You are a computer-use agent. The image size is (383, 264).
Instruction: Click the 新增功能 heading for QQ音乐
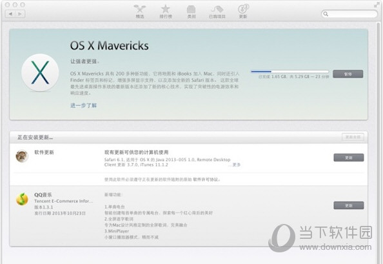click(x=113, y=195)
